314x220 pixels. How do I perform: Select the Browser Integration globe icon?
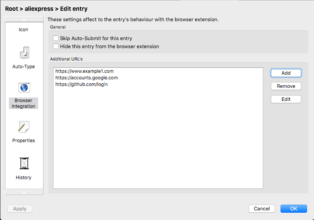(x=24, y=87)
